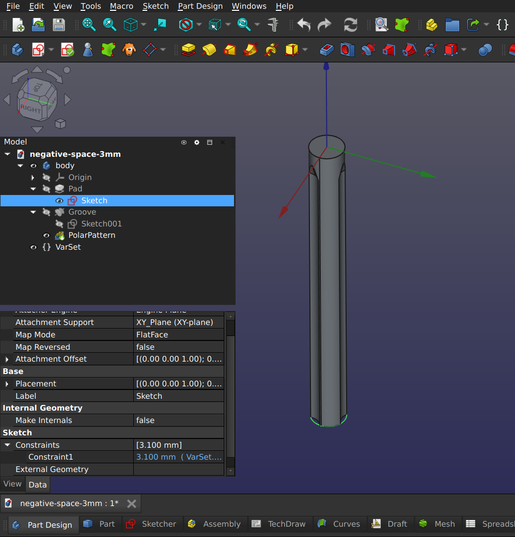Click the measure tool icon
Screen dimensions: 515x537
pyautogui.click(x=273, y=25)
